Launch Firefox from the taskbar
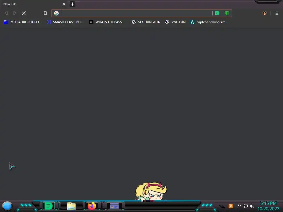 coord(92,206)
